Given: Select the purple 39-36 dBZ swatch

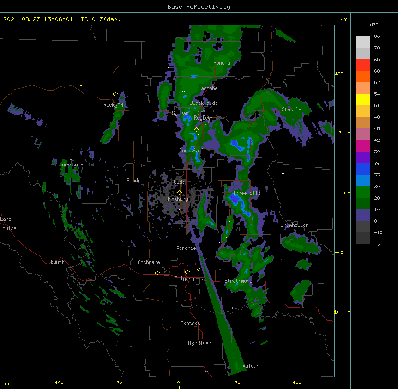Looking at the screenshot, I should (x=363, y=157).
